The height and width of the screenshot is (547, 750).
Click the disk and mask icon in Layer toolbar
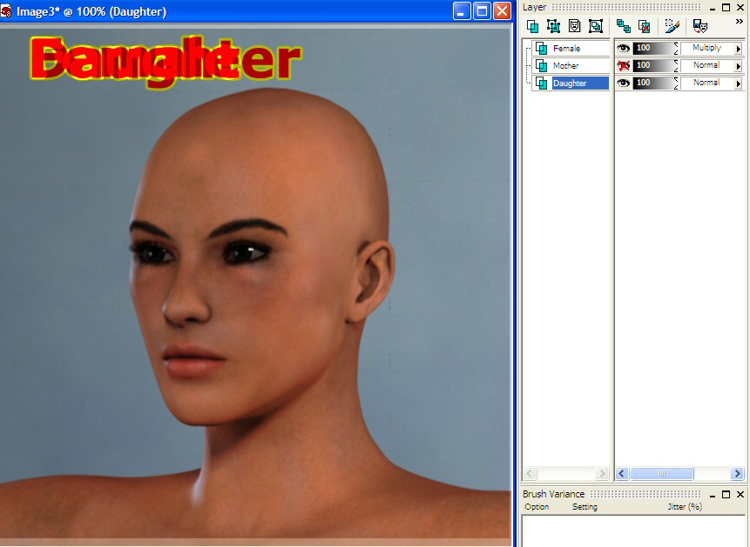(699, 26)
